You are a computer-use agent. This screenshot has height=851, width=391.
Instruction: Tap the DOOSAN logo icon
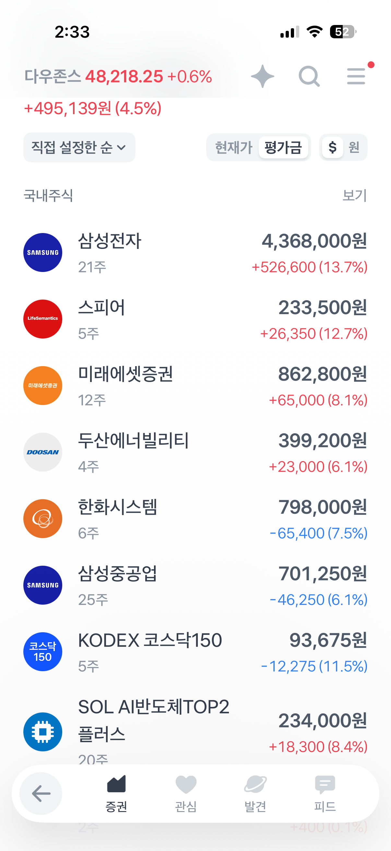[x=43, y=452]
